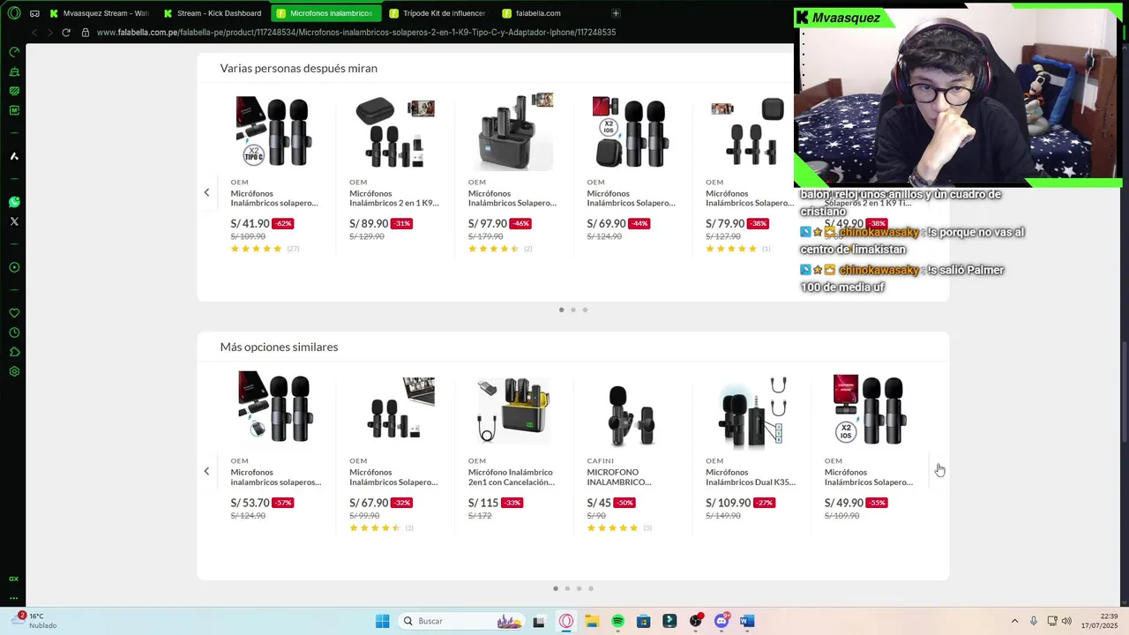This screenshot has width=1129, height=635.
Task: Open Extensions cube icon in sidebar
Action: pyautogui.click(x=14, y=352)
